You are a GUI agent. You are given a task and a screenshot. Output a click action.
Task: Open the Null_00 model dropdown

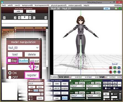[x=23, y=48]
